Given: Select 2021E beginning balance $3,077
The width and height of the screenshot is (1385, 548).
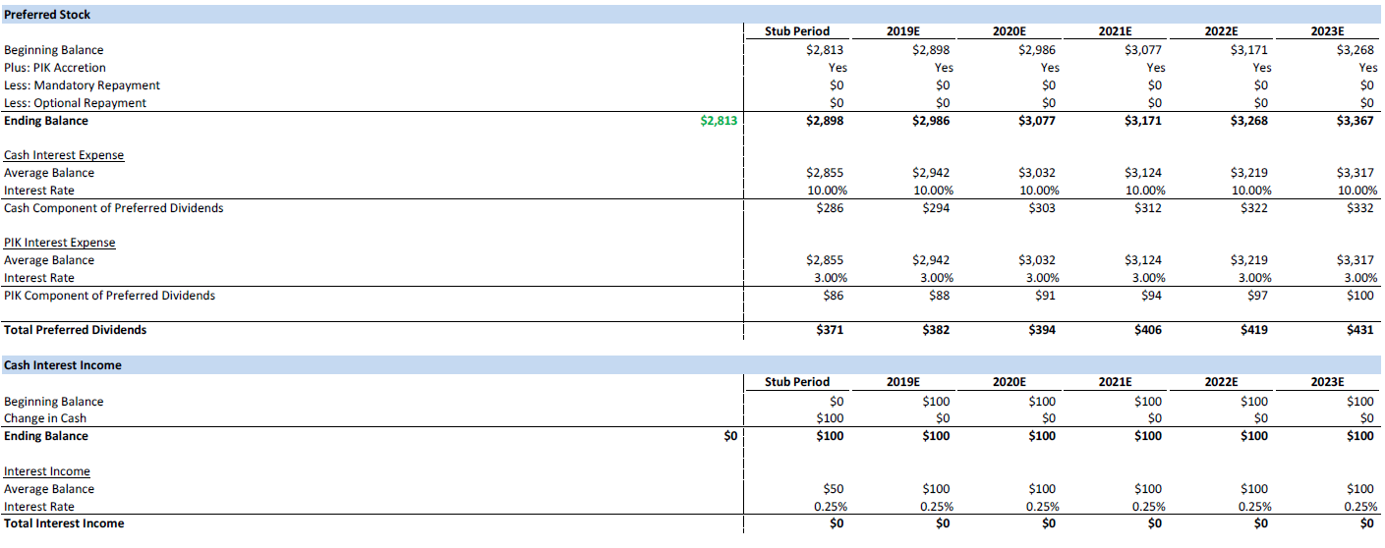Looking at the screenshot, I should pos(1143,50).
